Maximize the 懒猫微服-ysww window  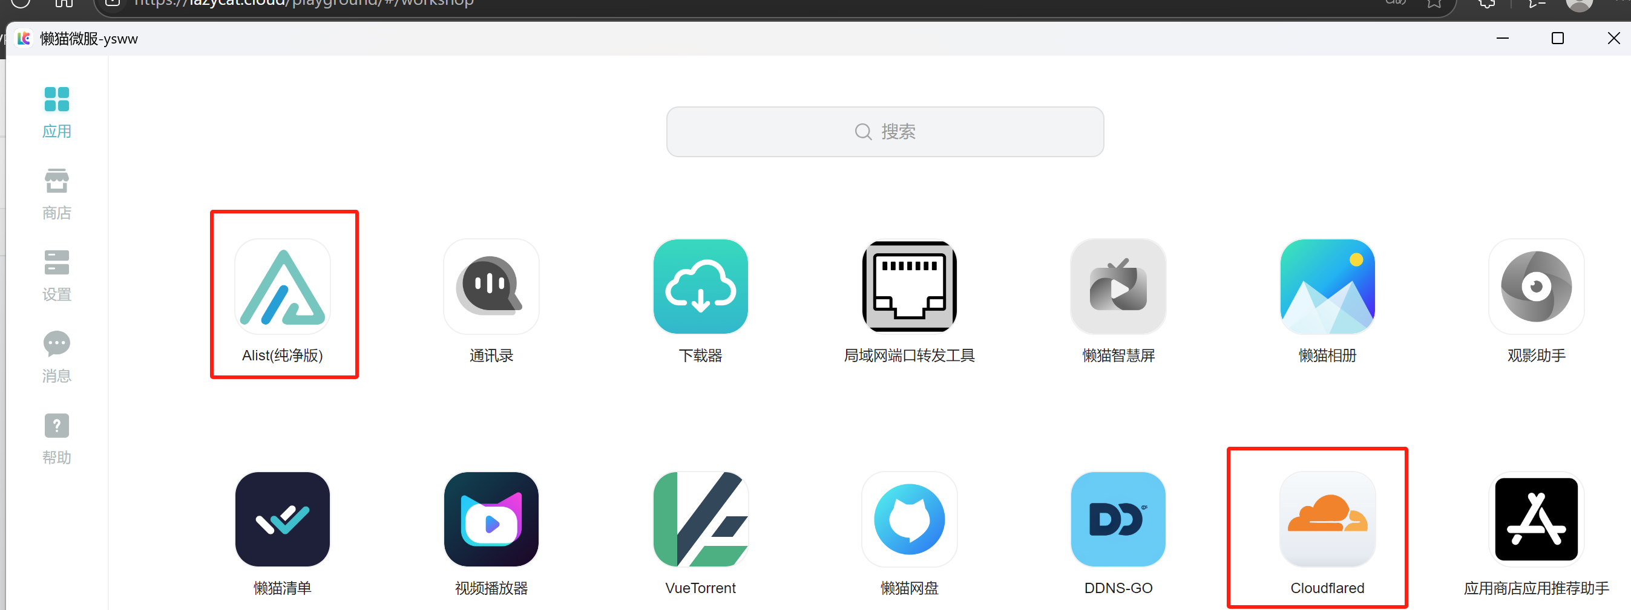pyautogui.click(x=1558, y=39)
